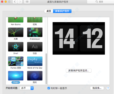The width and height of the screenshot is (114, 94).
Task: Switch to the 屏幕保护程序 tab
Action: [x=62, y=11]
